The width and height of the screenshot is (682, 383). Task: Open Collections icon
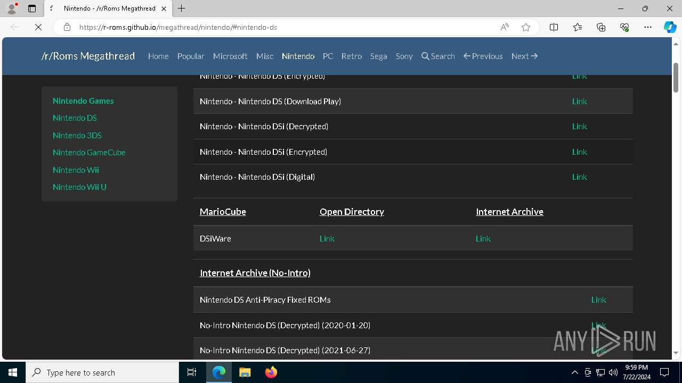click(x=601, y=27)
